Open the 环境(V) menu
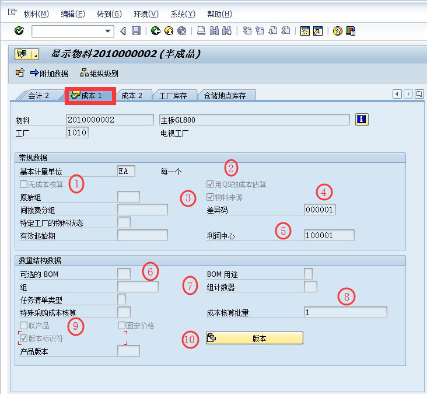 146,14
